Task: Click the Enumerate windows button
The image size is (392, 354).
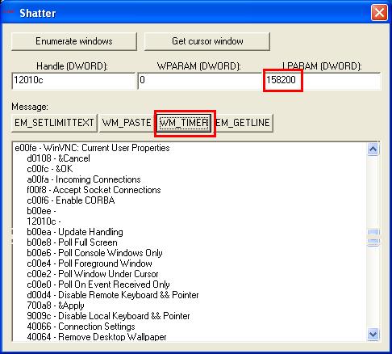Action: tap(74, 41)
